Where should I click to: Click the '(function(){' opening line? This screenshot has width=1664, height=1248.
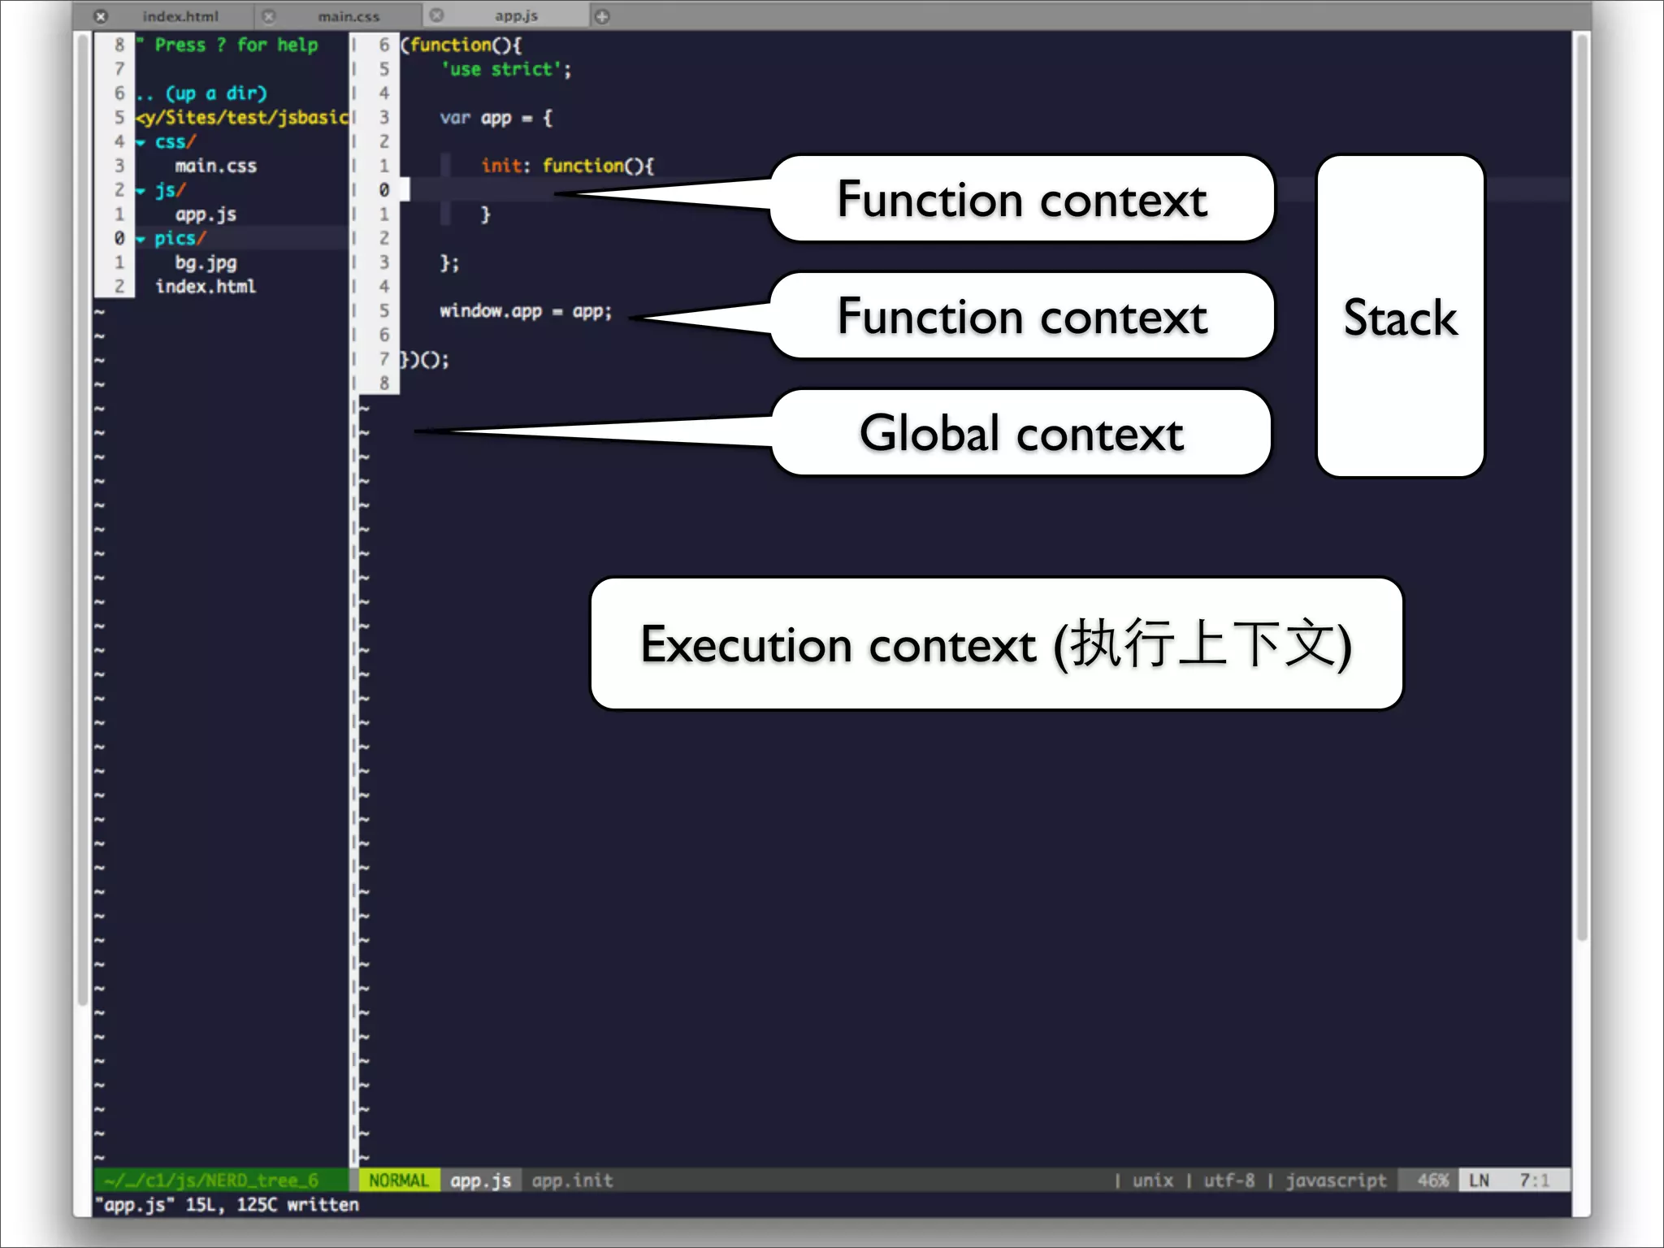click(461, 45)
